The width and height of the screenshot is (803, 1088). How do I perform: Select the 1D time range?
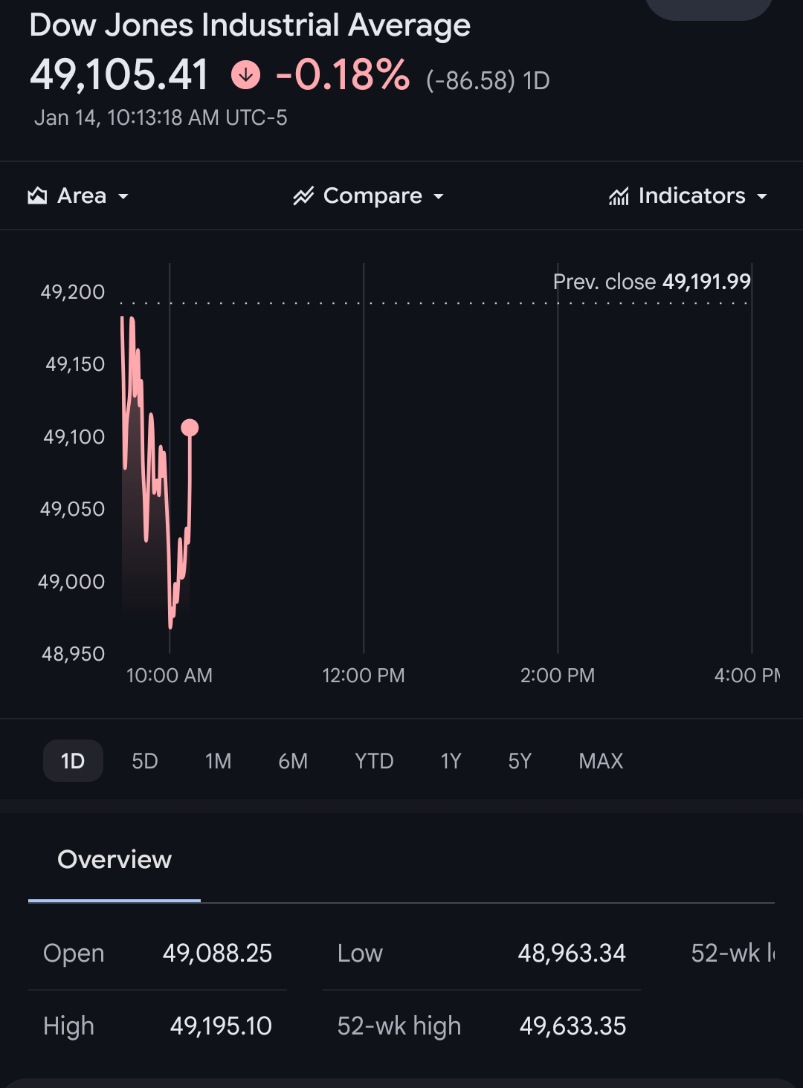[73, 761]
